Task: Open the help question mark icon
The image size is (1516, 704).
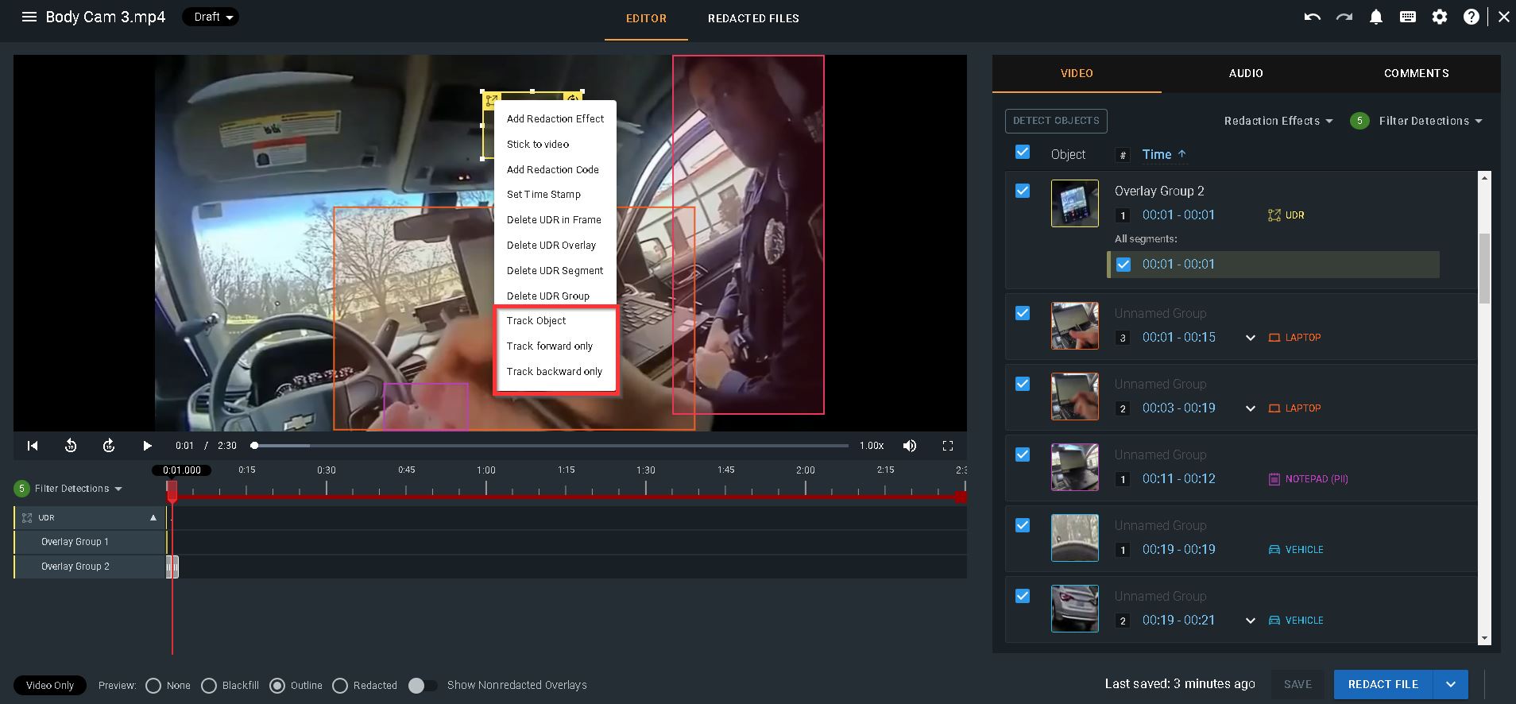Action: coord(1472,17)
